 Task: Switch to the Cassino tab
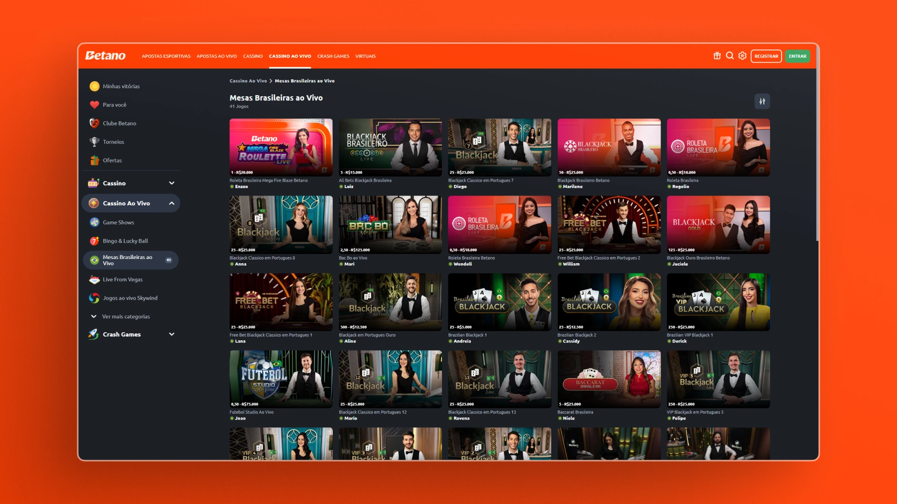click(x=253, y=56)
